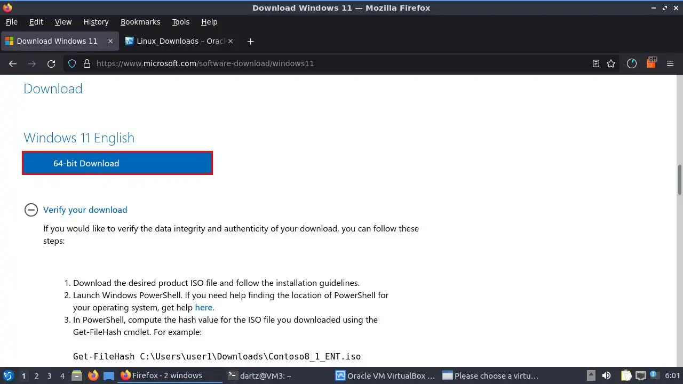683x384 pixels.
Task: Open the Tools menu
Action: pos(180,22)
